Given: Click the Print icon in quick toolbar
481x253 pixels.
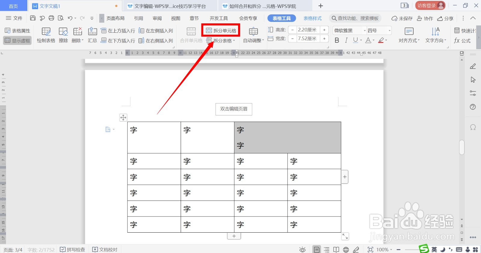Looking at the screenshot, I should pyautogui.click(x=51, y=18).
